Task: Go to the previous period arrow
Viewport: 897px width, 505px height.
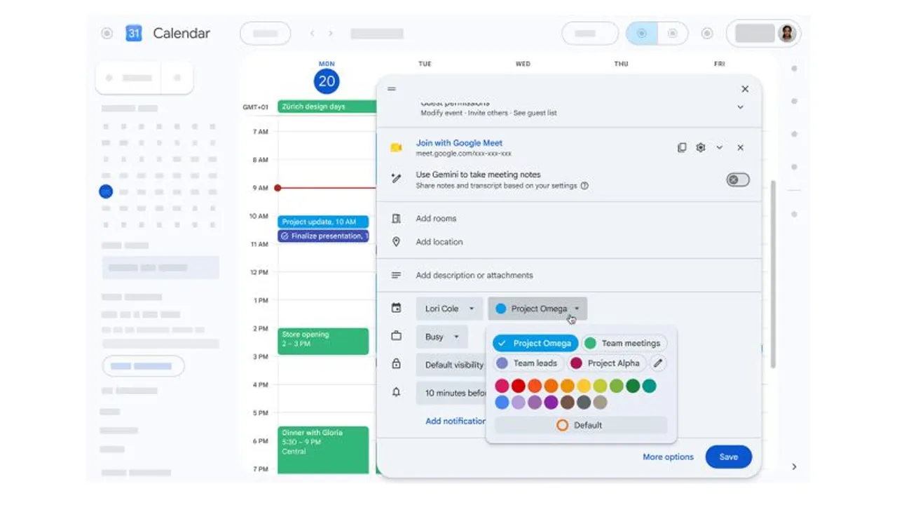Action: tap(312, 33)
